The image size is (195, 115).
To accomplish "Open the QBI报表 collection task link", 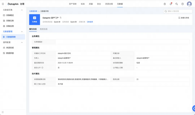I will click(90, 22).
